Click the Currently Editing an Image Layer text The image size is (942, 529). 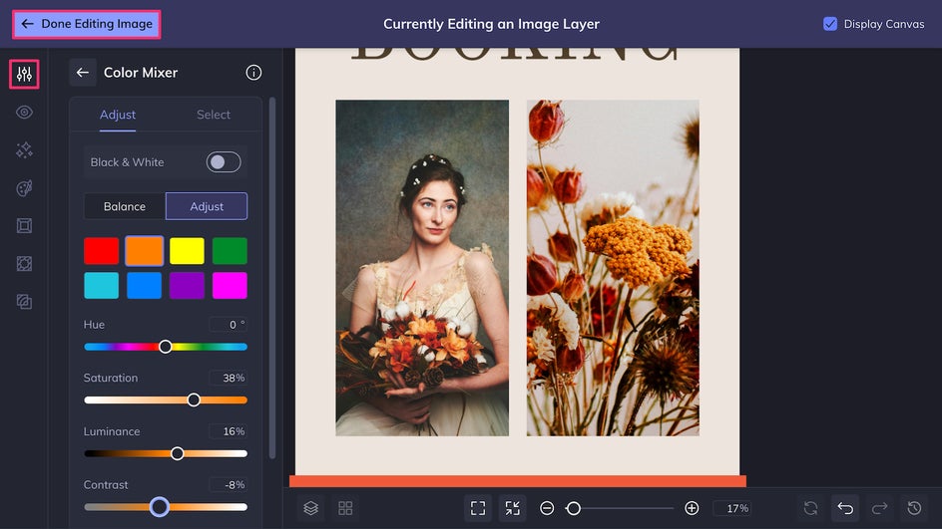coord(491,24)
